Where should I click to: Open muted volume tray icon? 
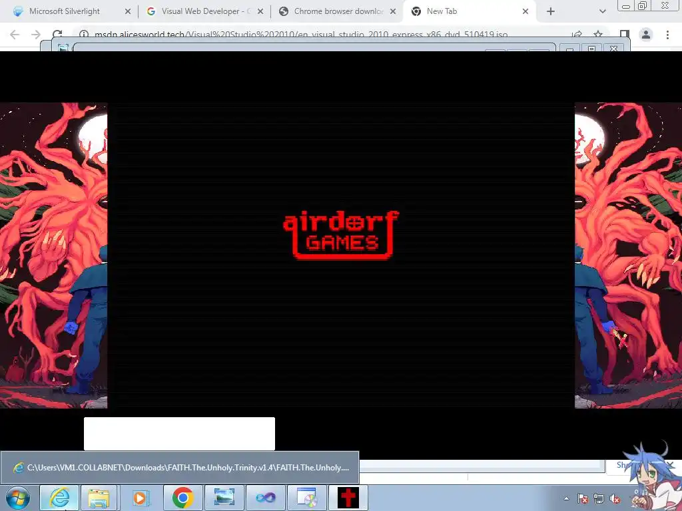pyautogui.click(x=615, y=499)
